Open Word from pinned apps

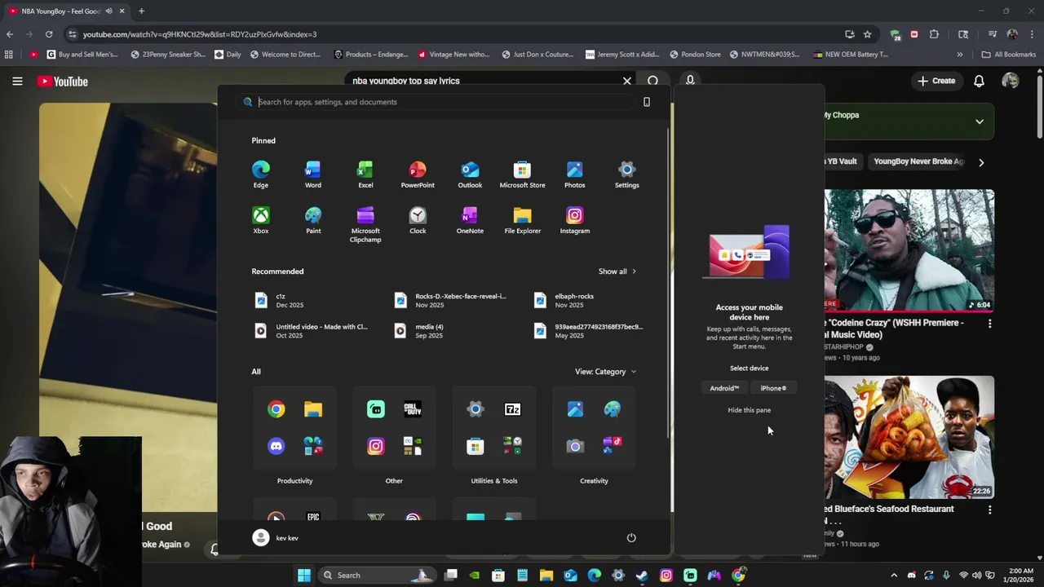[312, 174]
